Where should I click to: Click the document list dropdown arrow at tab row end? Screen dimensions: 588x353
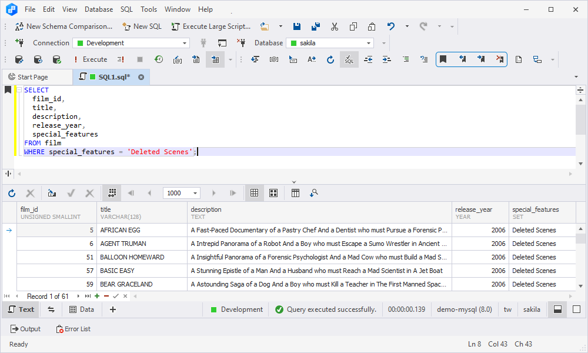pos(576,77)
